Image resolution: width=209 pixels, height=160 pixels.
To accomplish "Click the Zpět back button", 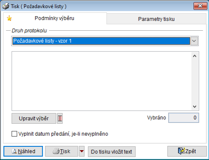I will tap(187, 151).
